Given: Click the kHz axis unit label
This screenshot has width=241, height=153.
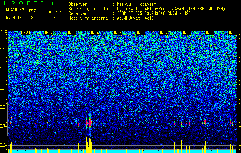Looking at the screenshot, I should (3, 31).
